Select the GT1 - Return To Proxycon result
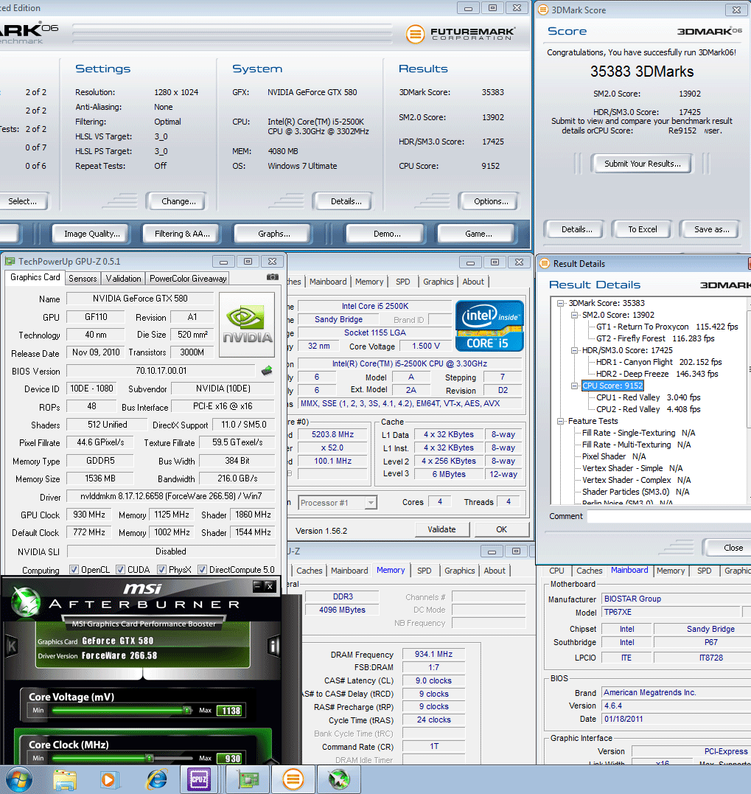751x794 pixels. [667, 327]
